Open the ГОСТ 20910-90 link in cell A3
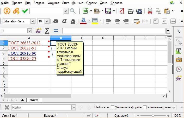The image size is (184, 118). coord(22,53)
